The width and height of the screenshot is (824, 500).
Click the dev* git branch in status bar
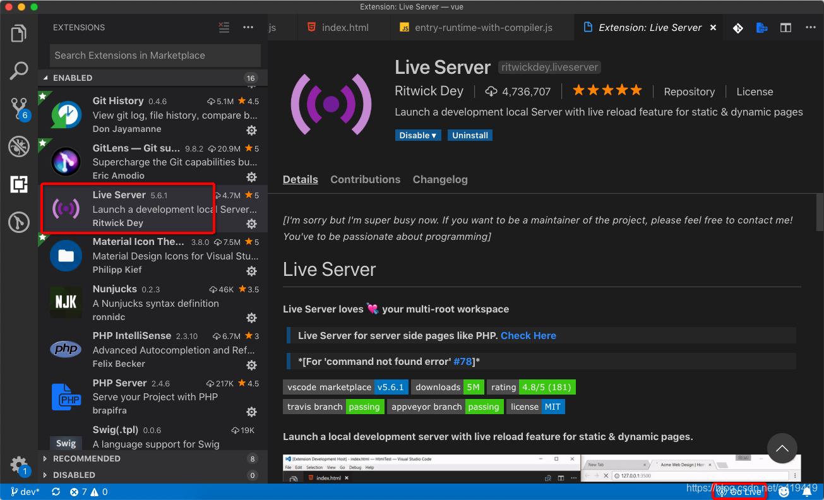point(25,492)
